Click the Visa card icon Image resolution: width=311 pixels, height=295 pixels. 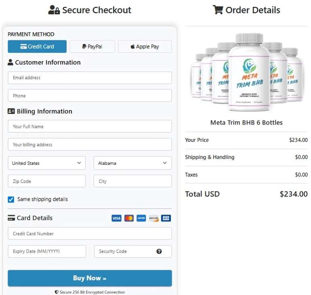coord(116,218)
